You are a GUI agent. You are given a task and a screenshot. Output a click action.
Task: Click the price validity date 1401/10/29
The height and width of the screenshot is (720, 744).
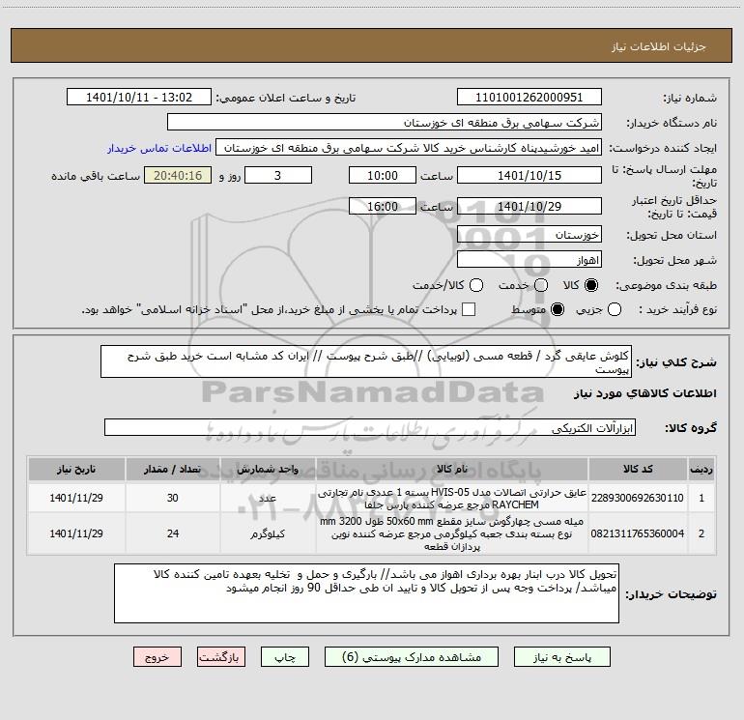529,207
